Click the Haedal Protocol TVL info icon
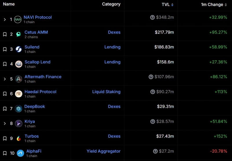Viewport: 232px width, 161px height. tap(153, 92)
